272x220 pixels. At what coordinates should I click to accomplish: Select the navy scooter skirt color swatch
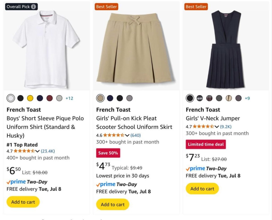click(x=110, y=98)
